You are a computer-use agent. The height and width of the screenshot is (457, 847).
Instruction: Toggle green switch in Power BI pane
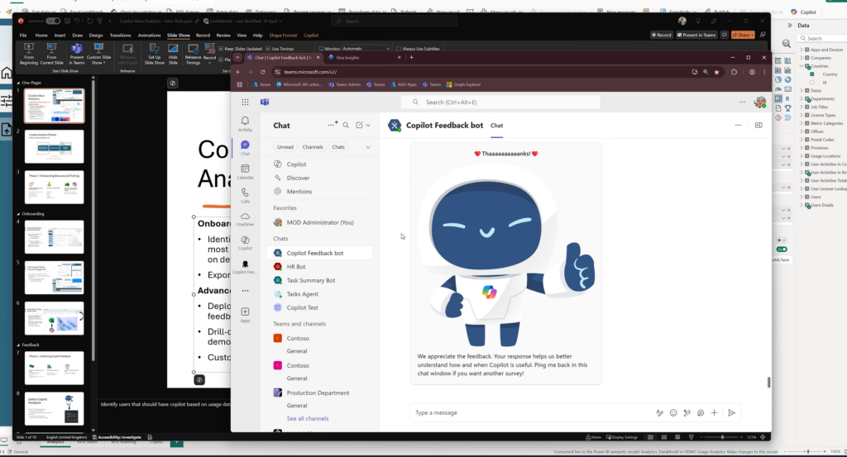pos(782,250)
